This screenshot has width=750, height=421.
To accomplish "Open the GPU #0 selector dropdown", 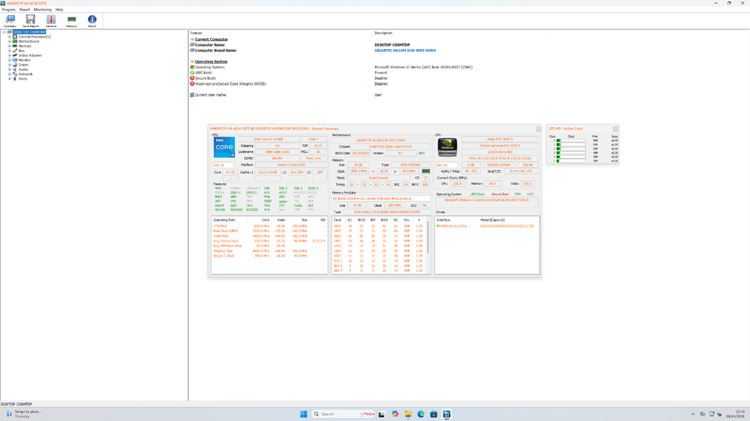I will coord(447,165).
